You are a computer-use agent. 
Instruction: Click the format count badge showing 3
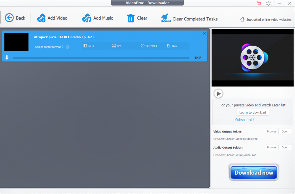point(67,47)
